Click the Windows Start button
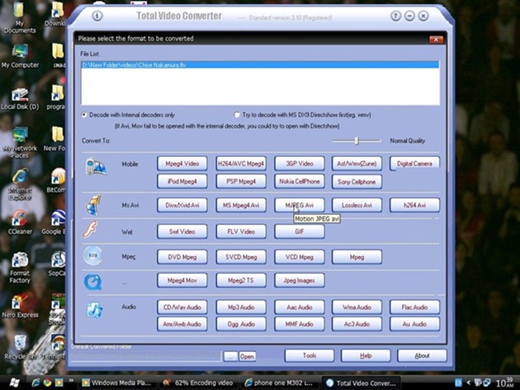This screenshot has width=520, height=390. pyautogui.click(x=14, y=383)
